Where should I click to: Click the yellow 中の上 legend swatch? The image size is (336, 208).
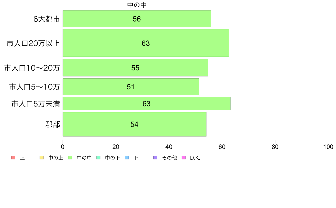[42, 158]
